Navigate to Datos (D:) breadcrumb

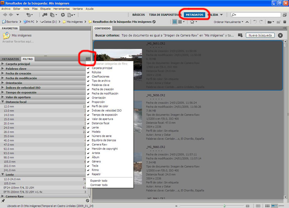[48, 22]
